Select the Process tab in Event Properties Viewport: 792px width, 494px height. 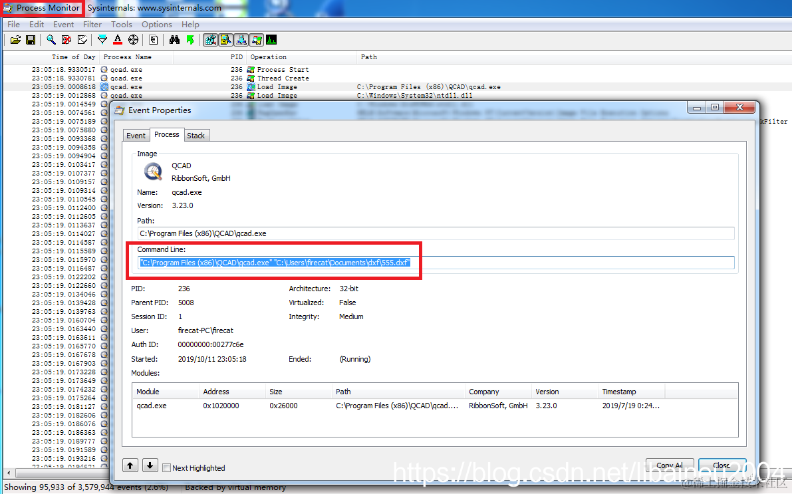coord(167,134)
